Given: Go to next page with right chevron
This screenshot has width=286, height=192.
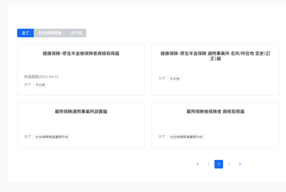Looking at the screenshot, I should coord(229,164).
